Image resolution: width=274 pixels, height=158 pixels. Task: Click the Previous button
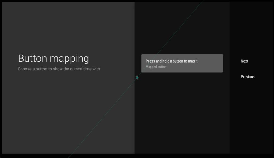click(248, 77)
